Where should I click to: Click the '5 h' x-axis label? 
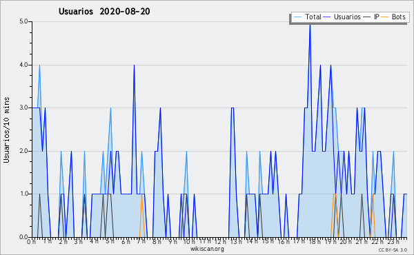pyautogui.click(x=110, y=241)
